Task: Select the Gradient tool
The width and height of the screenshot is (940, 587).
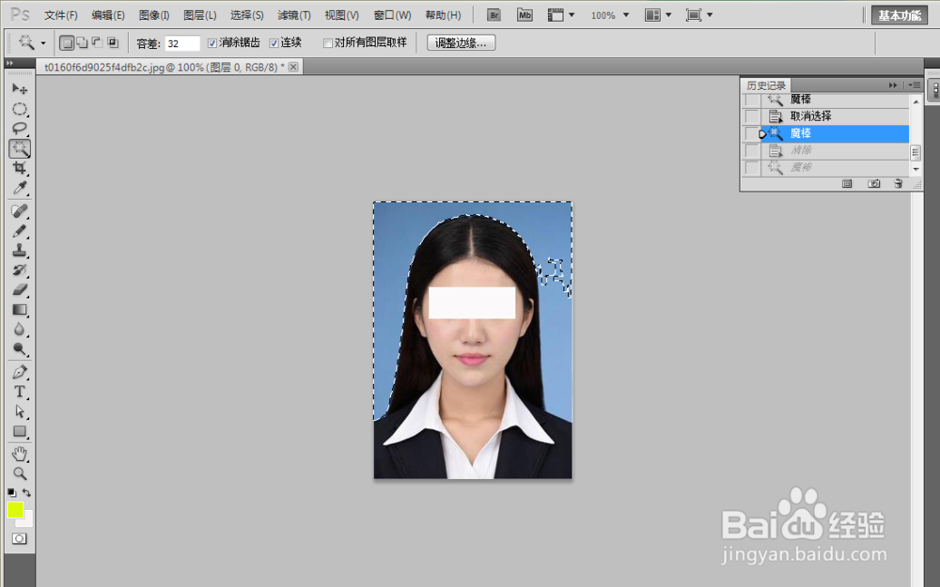Action: click(x=20, y=310)
